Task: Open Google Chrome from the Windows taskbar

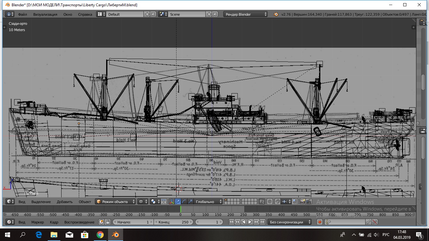Action: (x=100, y=234)
